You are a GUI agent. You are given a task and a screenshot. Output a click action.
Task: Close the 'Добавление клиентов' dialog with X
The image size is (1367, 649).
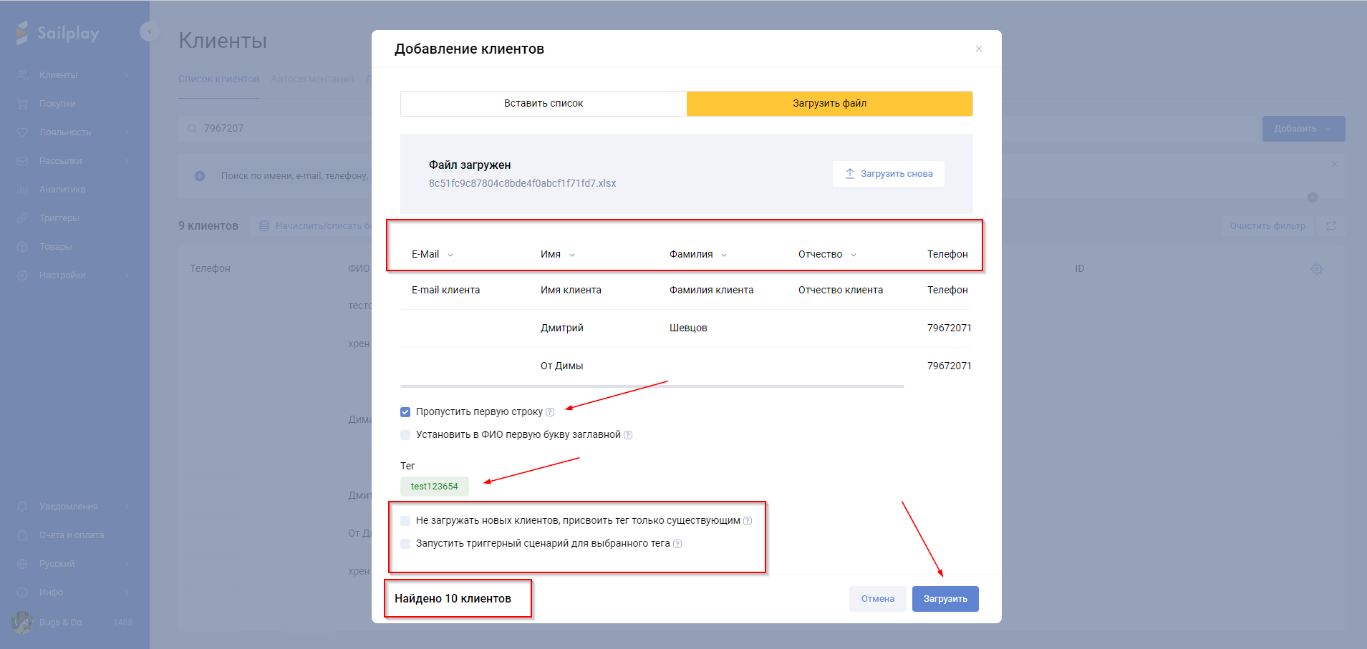tap(979, 49)
